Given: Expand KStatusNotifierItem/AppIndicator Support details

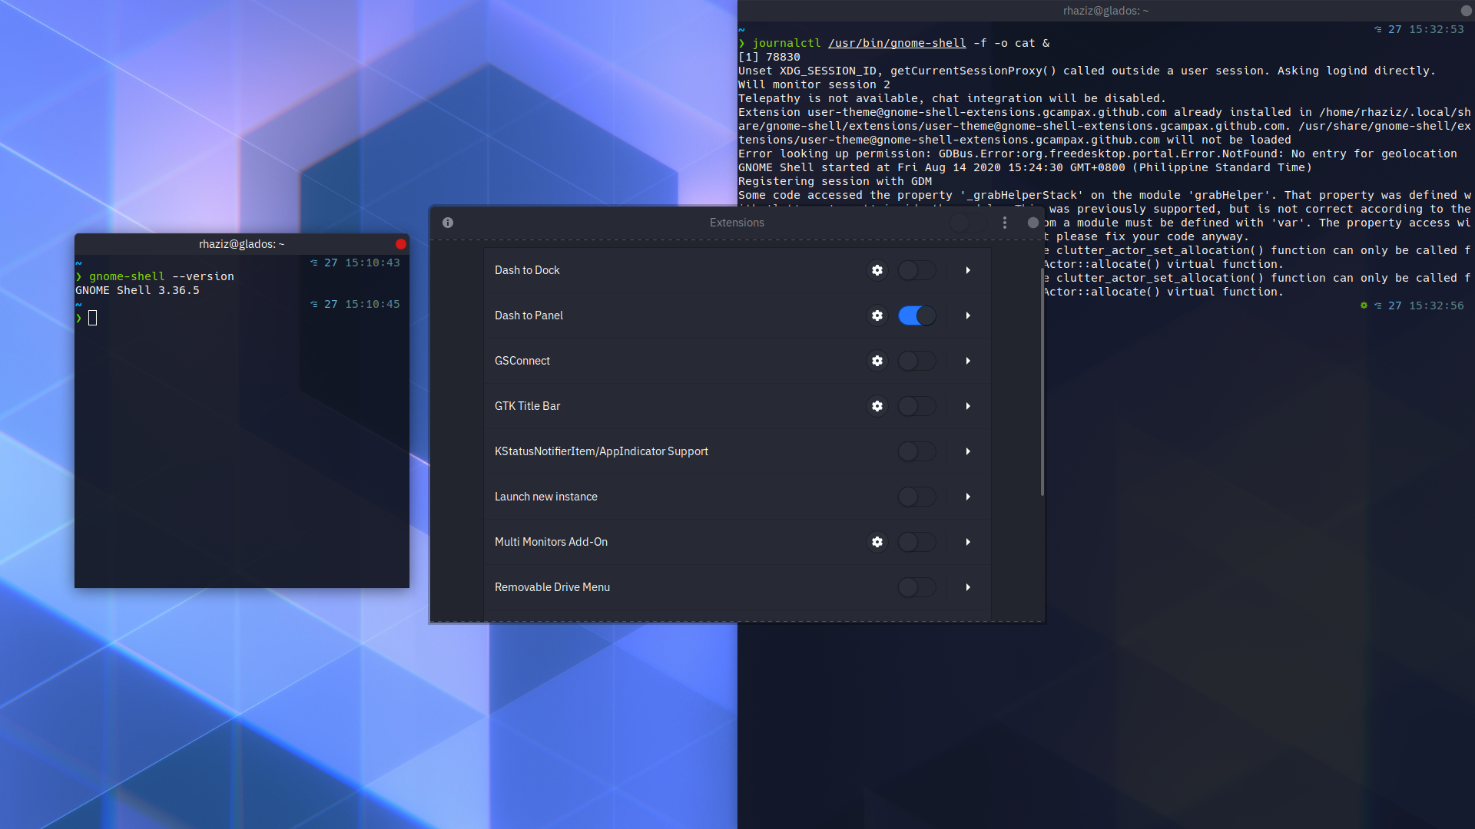Looking at the screenshot, I should tap(968, 451).
